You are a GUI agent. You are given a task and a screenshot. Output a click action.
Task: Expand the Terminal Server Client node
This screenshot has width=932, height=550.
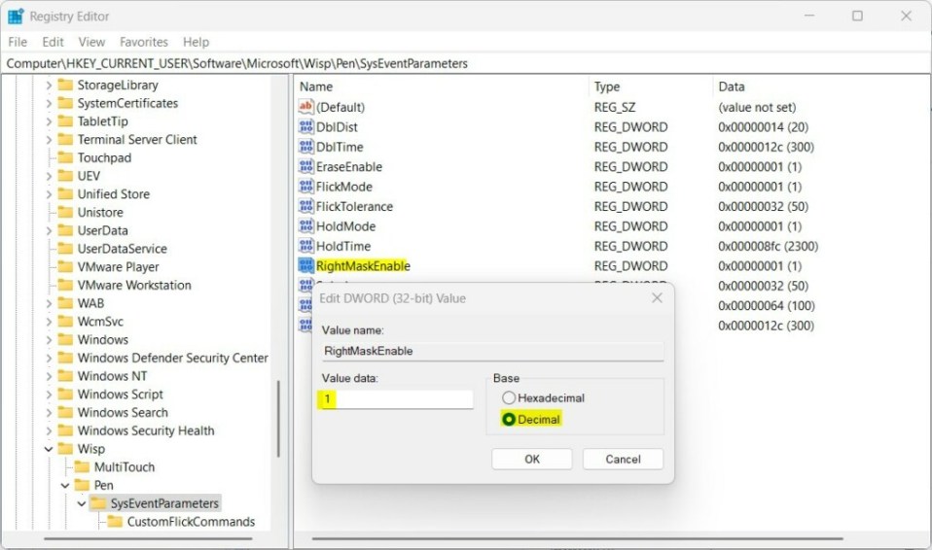tap(49, 140)
